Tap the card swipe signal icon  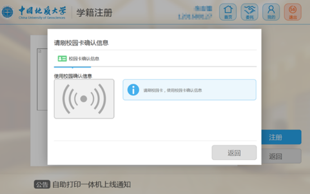click(84, 99)
